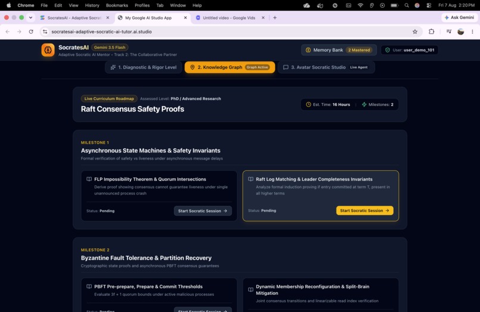
Task: Open the Chrome profile avatar
Action: tap(460, 32)
